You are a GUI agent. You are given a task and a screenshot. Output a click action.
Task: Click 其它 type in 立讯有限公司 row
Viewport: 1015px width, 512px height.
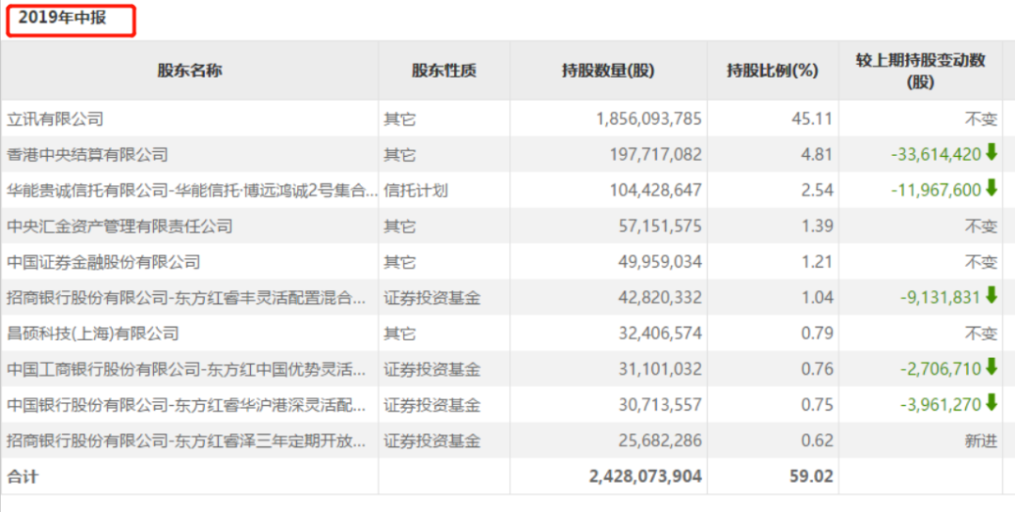(399, 119)
